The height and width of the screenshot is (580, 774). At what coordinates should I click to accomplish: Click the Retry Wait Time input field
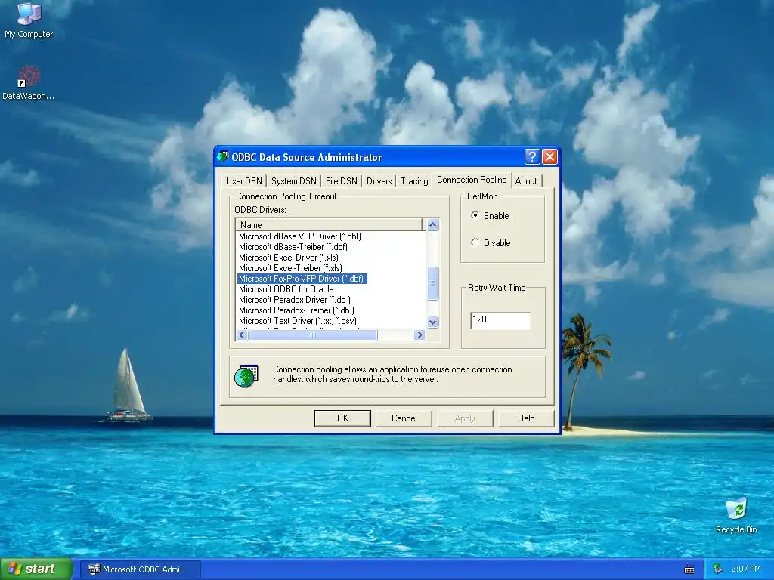point(500,319)
